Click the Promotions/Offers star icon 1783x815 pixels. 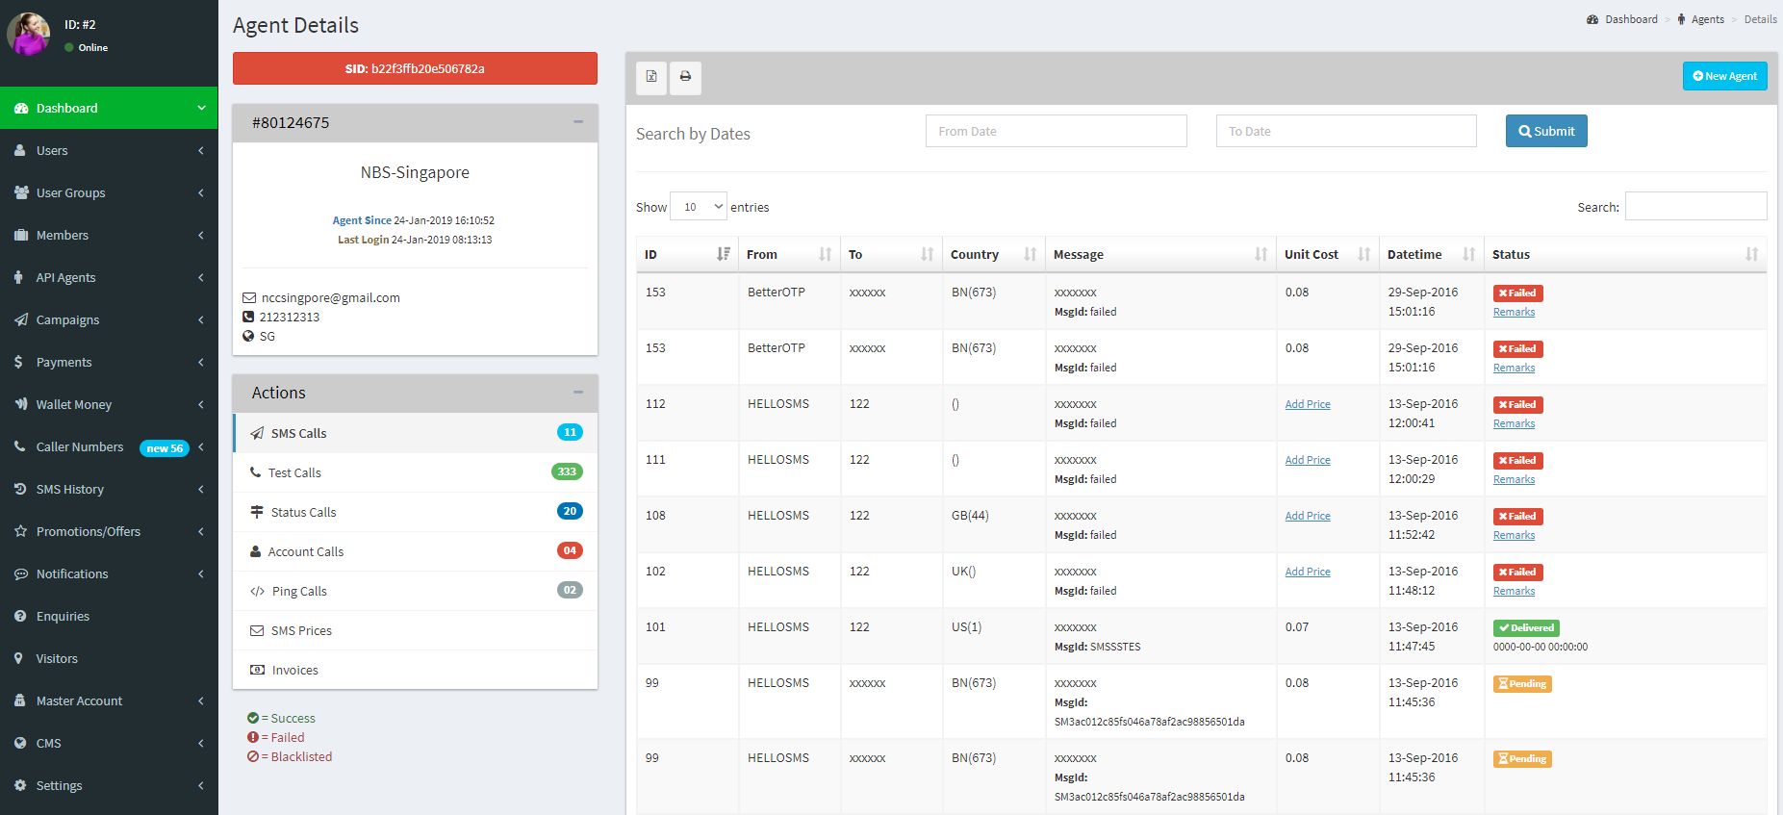(x=20, y=531)
